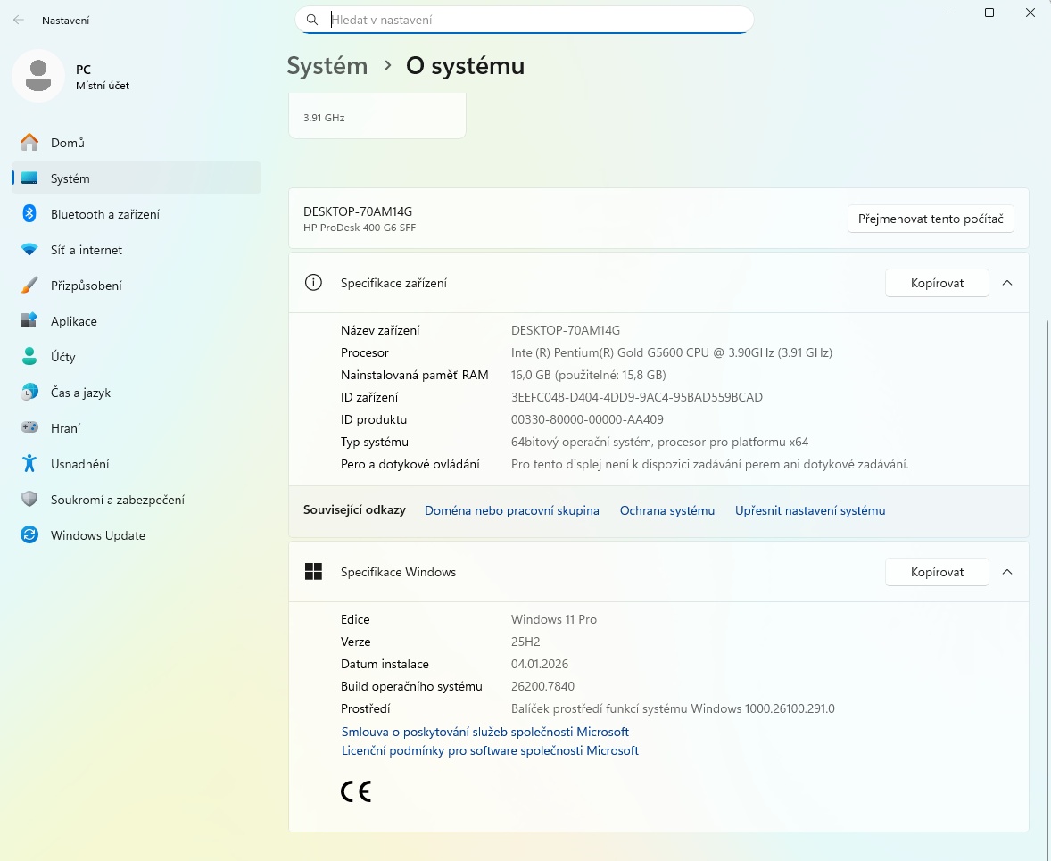Open Windows Update from the sidebar
This screenshot has width=1051, height=861.
pos(97,535)
